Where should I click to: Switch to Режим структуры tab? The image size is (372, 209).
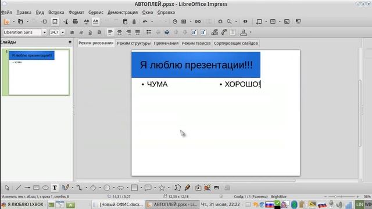click(134, 43)
